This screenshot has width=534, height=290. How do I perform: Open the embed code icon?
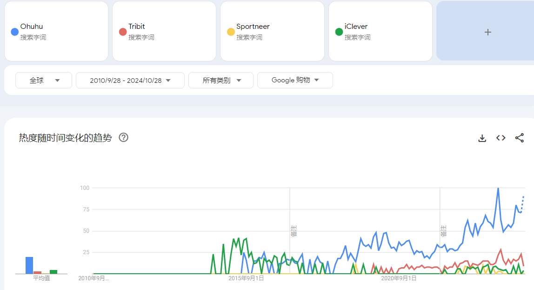(501, 138)
